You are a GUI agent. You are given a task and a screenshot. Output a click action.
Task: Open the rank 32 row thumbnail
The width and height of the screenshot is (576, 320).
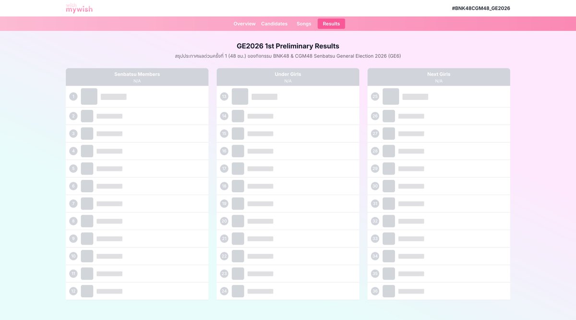coord(388,222)
